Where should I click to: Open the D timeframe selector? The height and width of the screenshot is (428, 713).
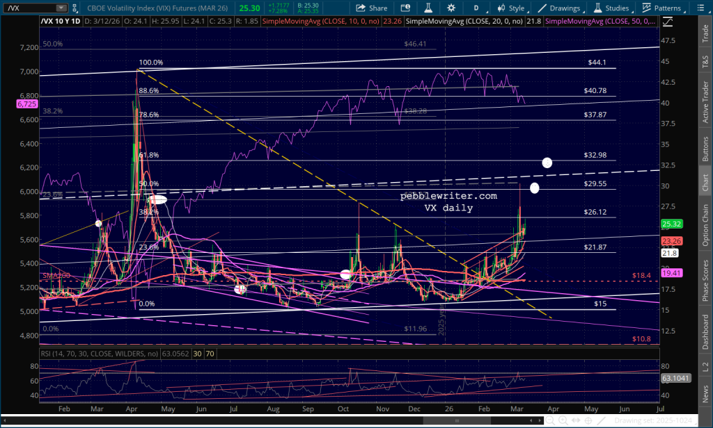click(476, 8)
